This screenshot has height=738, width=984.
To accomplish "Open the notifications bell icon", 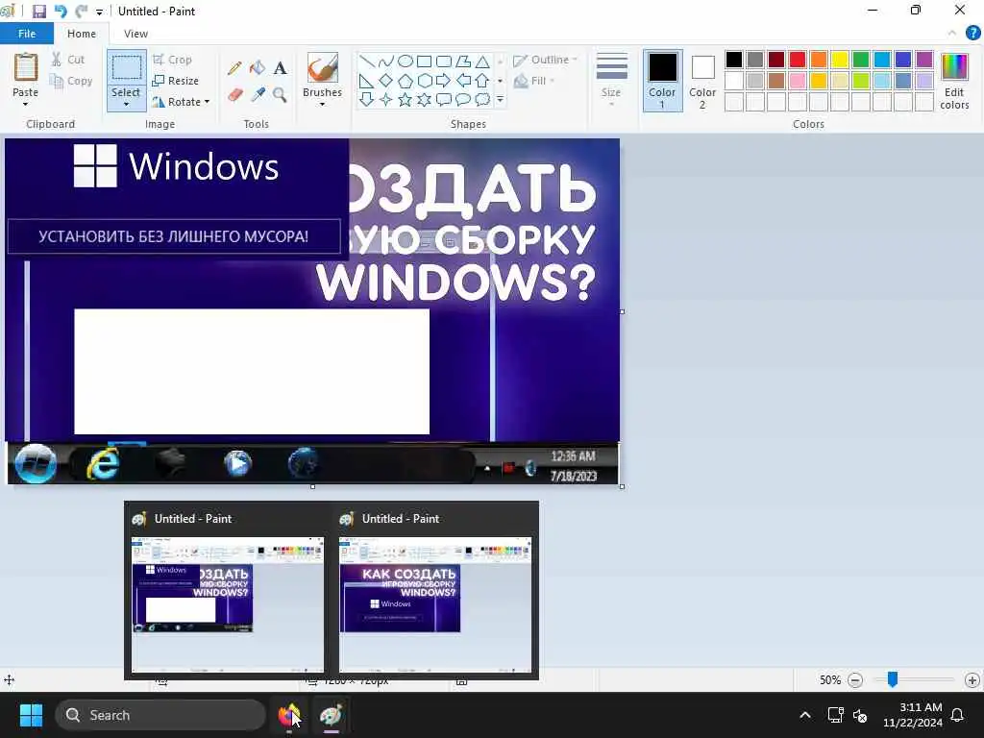I will point(958,715).
